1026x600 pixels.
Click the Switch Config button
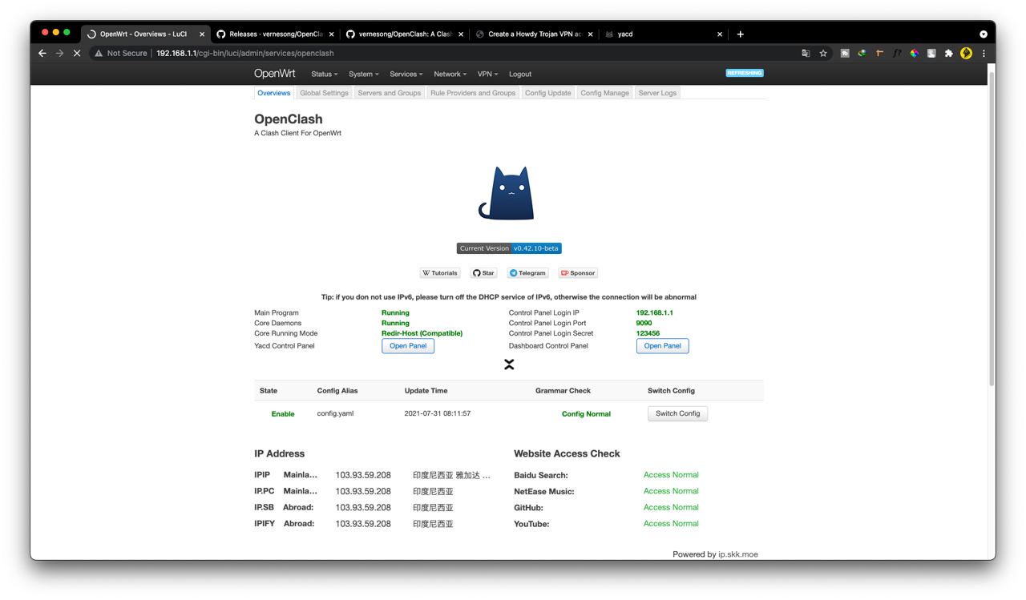(677, 413)
